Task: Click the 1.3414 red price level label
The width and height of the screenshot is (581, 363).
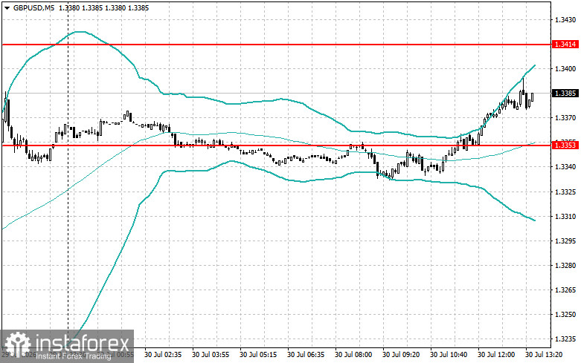Action: pyautogui.click(x=565, y=45)
